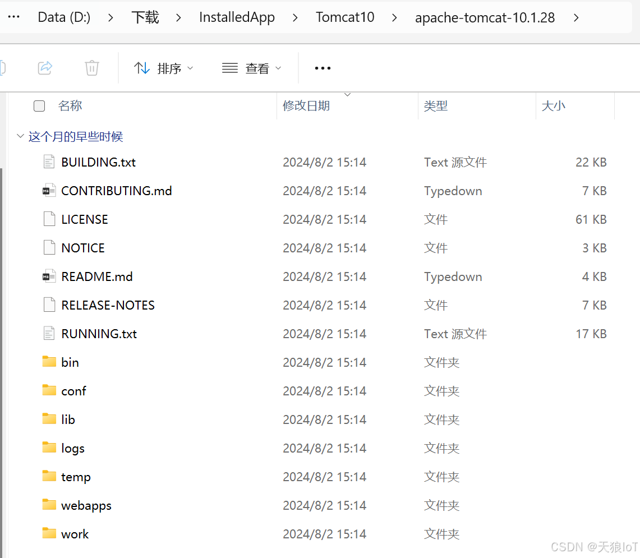Select the conf folder name
The width and height of the screenshot is (640, 558).
click(x=73, y=391)
